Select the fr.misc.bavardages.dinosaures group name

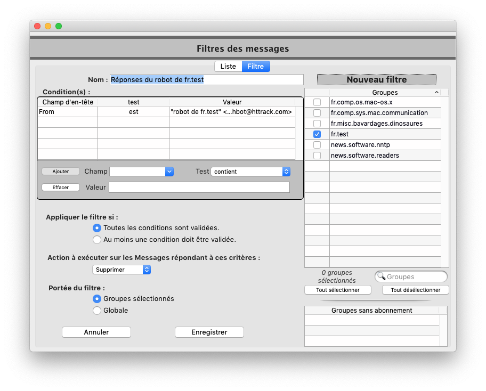377,123
